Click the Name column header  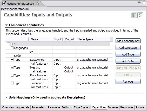pos(40,39)
